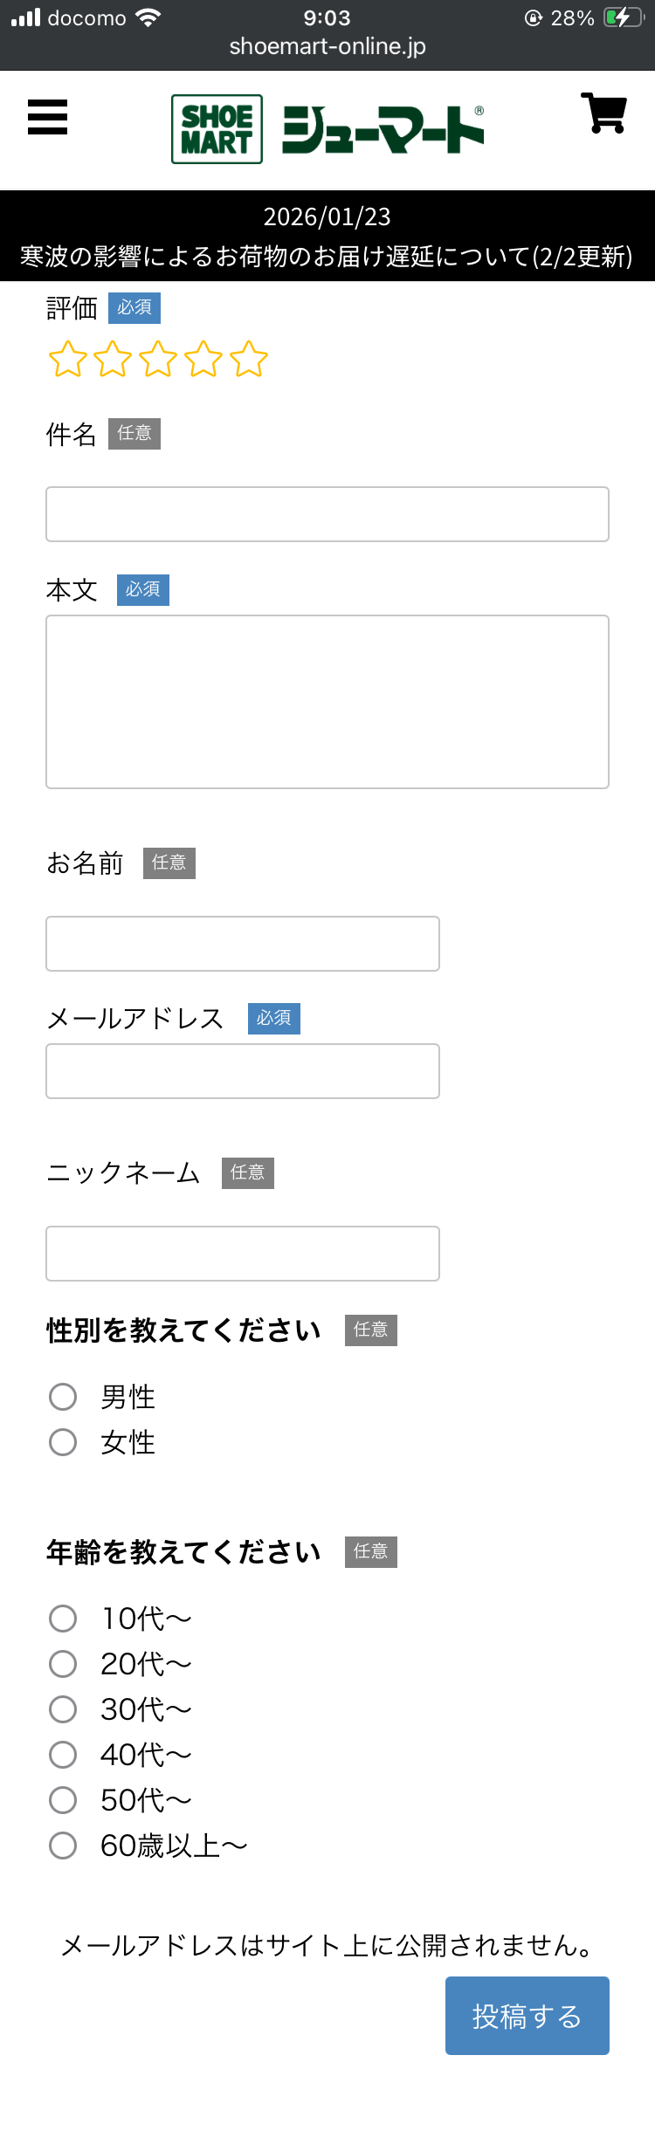Click the 本文 review text area

pos(327,699)
